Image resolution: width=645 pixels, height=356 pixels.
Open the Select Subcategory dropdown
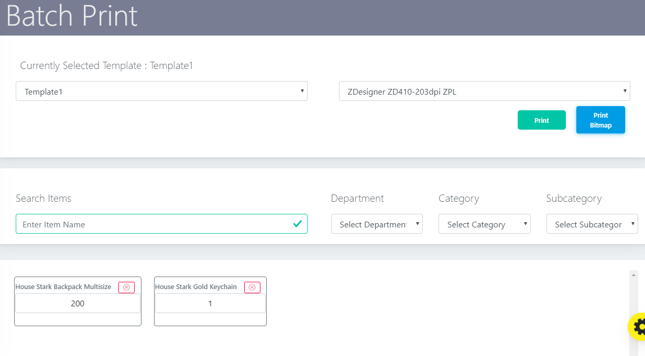click(x=592, y=224)
